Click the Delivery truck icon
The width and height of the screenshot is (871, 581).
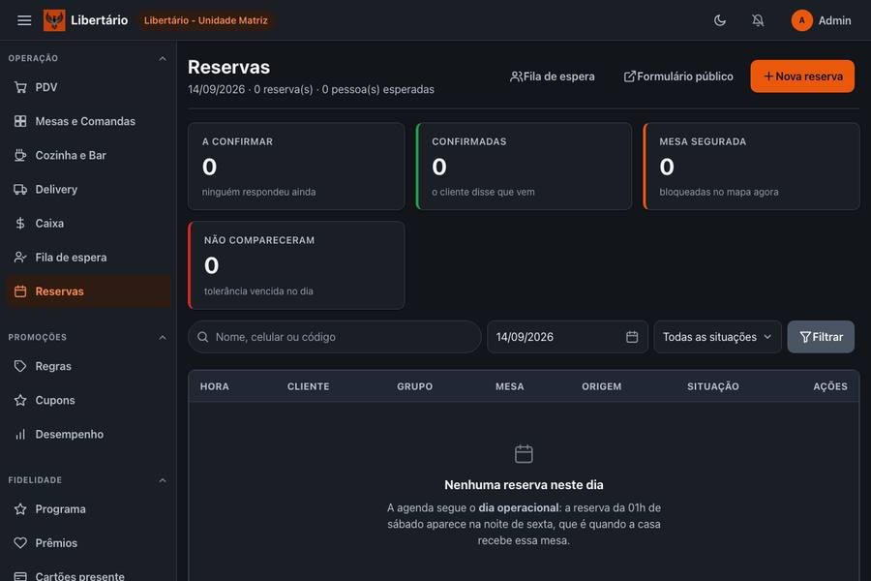pyautogui.click(x=20, y=189)
